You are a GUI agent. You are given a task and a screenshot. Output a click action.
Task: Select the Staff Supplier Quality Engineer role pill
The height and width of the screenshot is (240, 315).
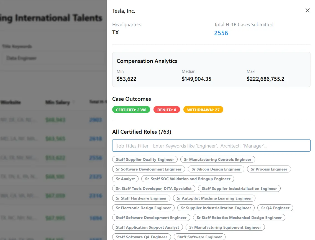pyautogui.click(x=145, y=159)
